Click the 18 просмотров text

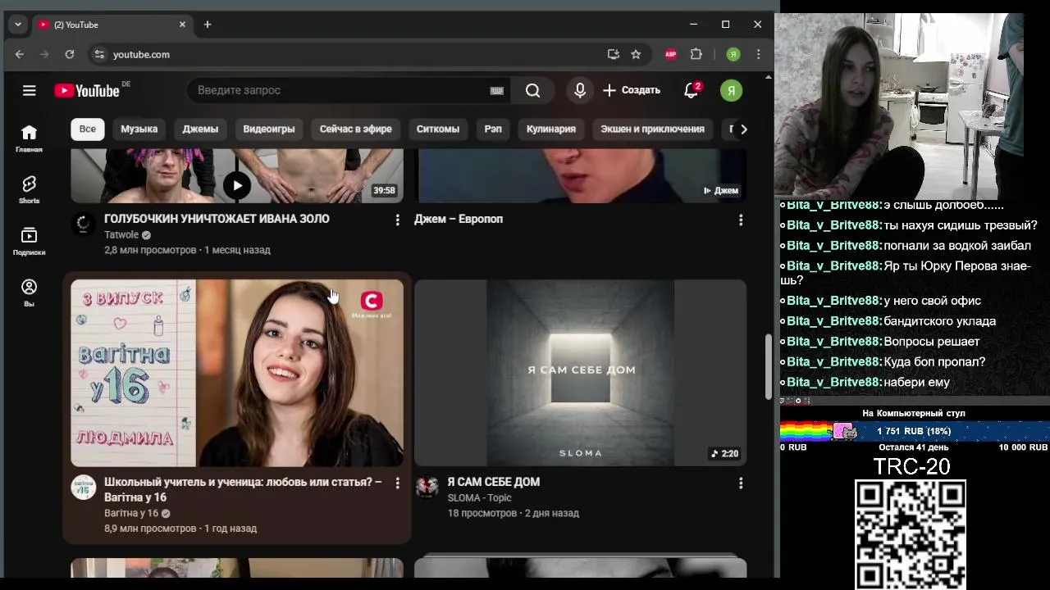tap(482, 513)
